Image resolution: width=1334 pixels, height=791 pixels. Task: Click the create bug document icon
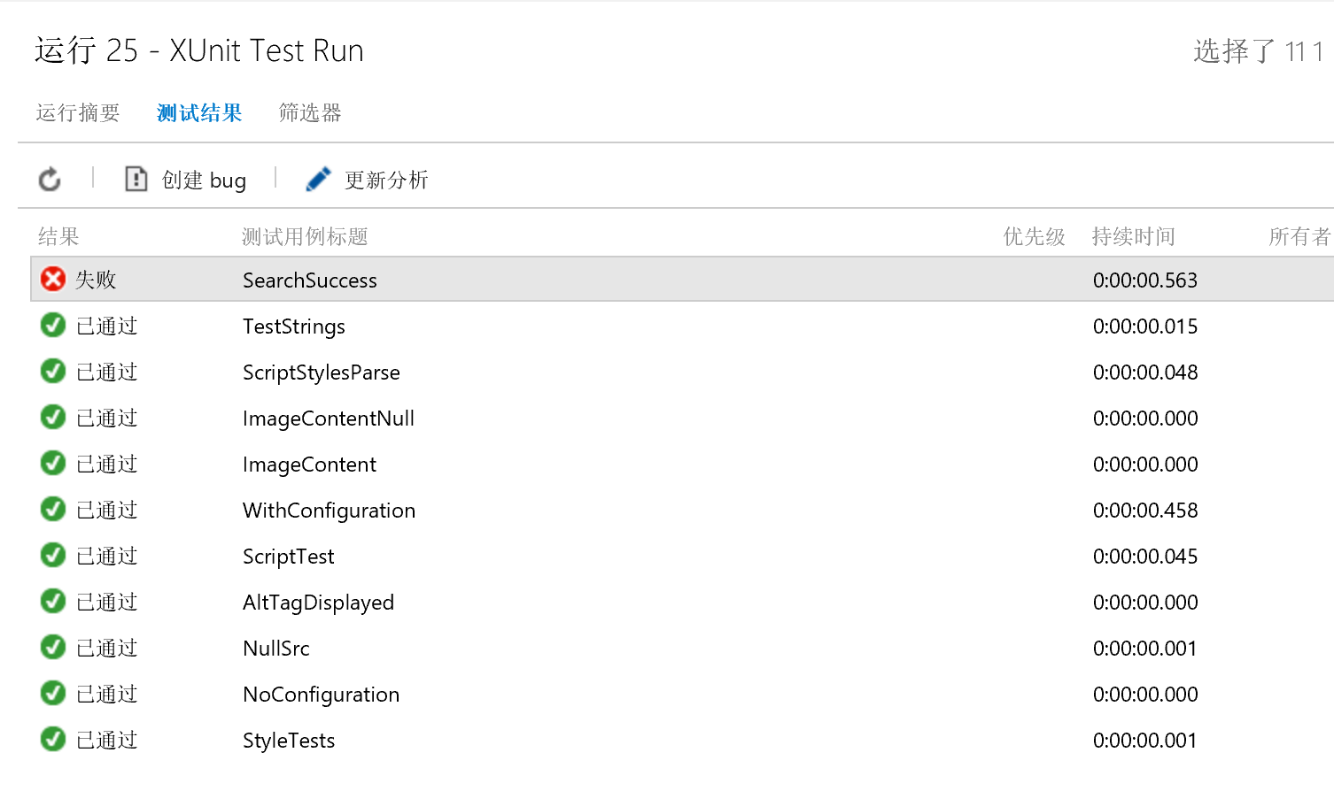click(x=136, y=180)
